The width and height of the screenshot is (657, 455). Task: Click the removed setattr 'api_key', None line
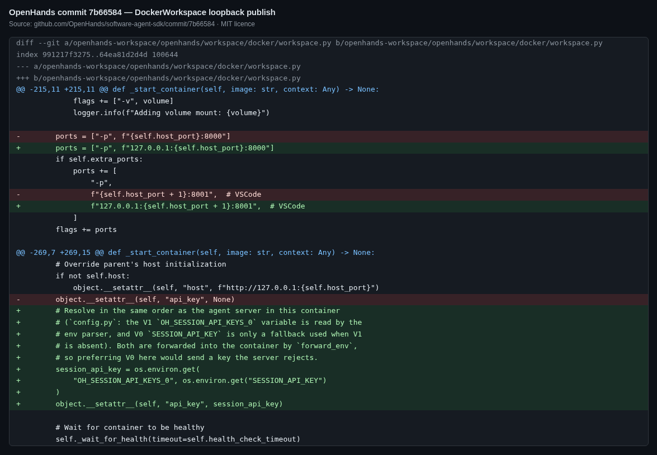pos(329,300)
